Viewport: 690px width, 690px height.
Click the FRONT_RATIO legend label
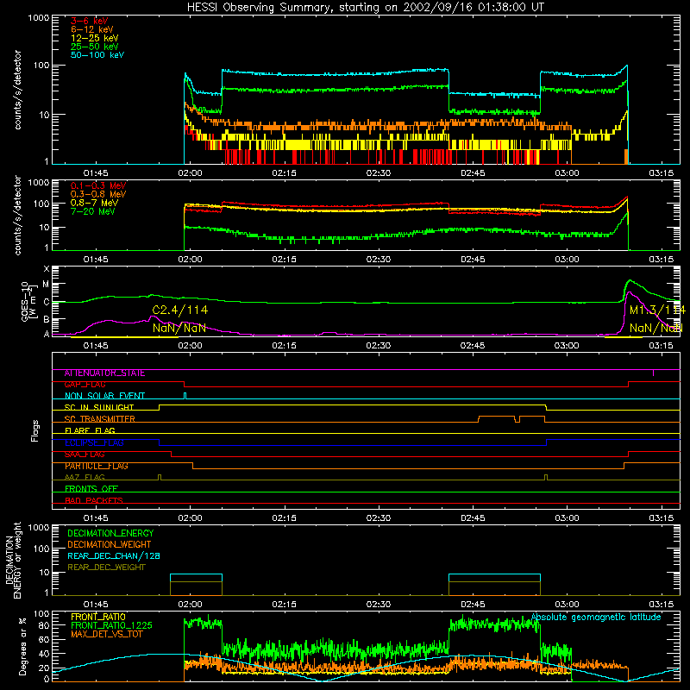click(98, 617)
